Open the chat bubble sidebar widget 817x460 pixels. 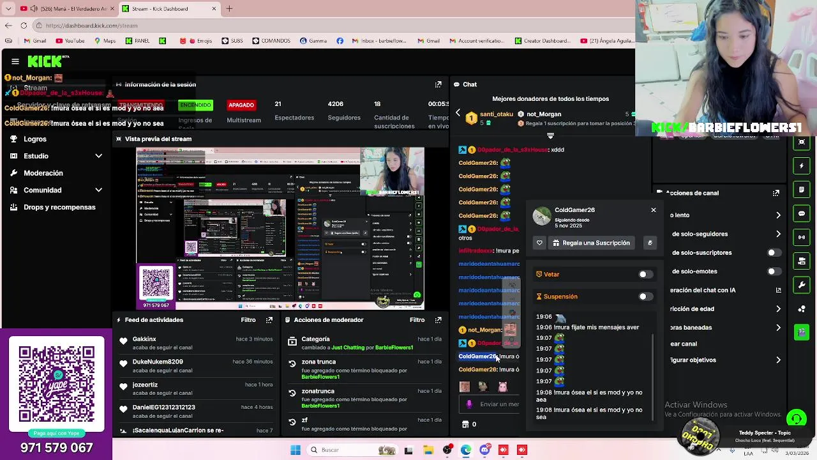pos(802,213)
